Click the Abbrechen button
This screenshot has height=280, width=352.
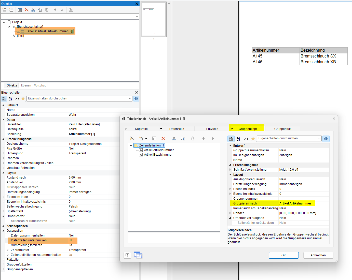318,255
